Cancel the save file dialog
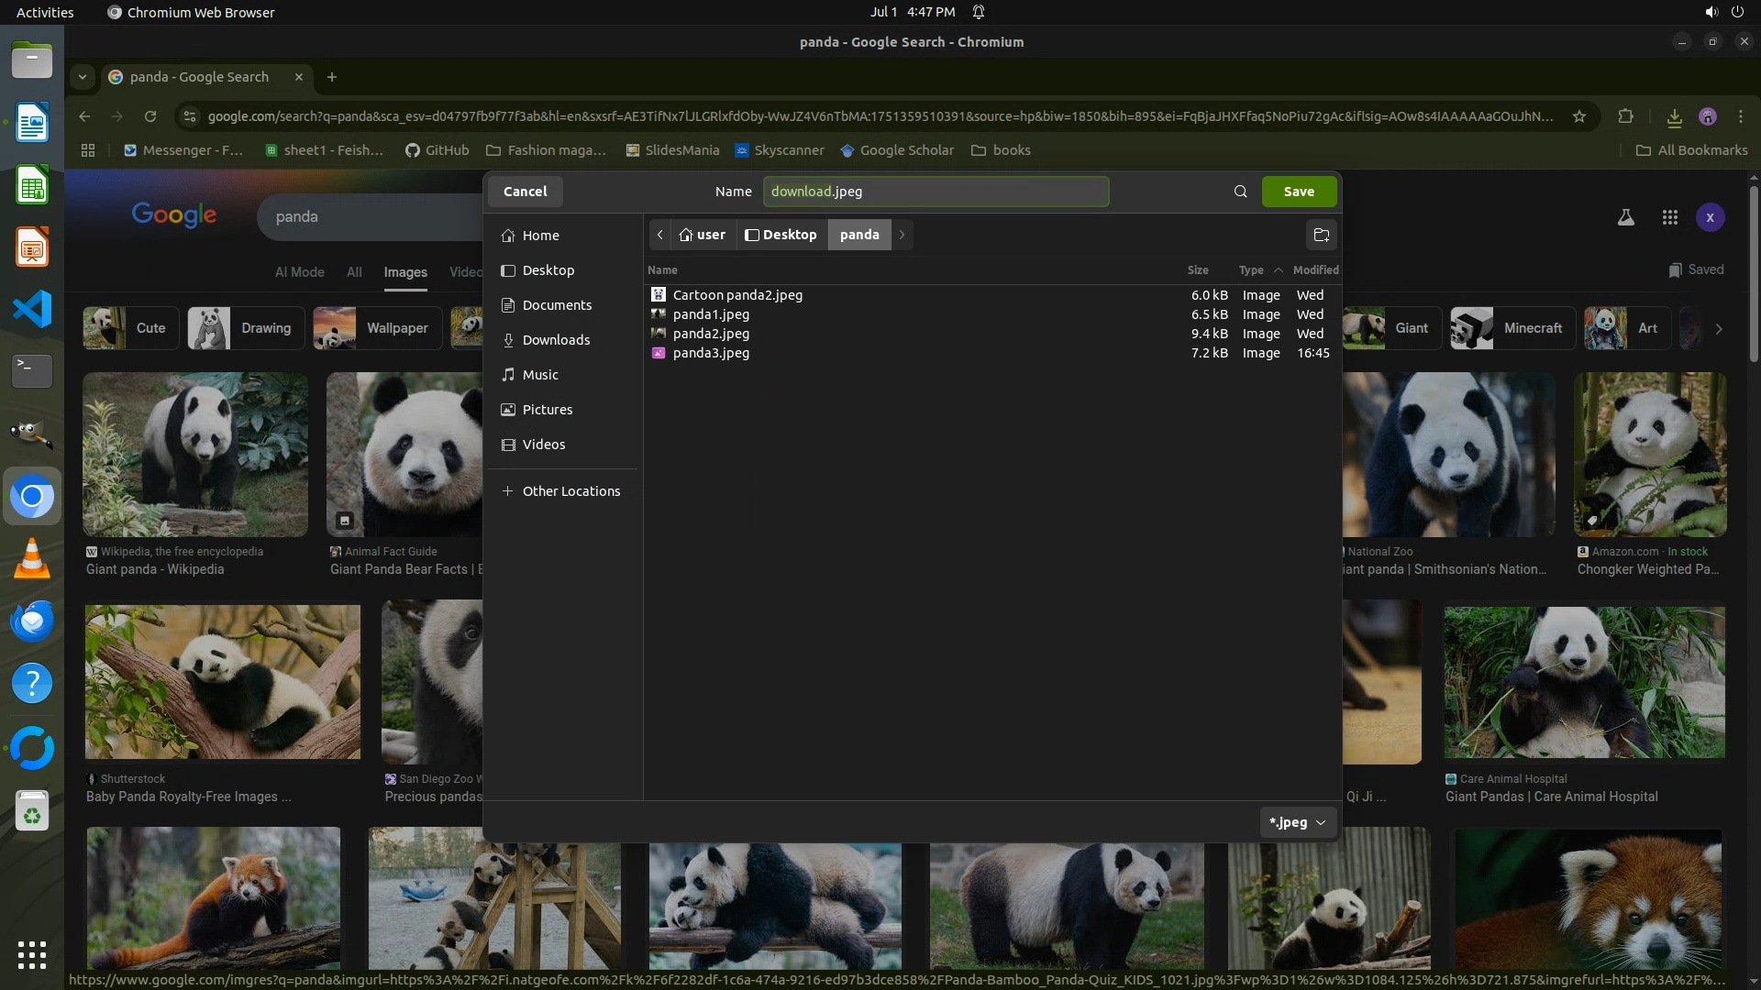Viewport: 1761px width, 990px height. coord(525,192)
